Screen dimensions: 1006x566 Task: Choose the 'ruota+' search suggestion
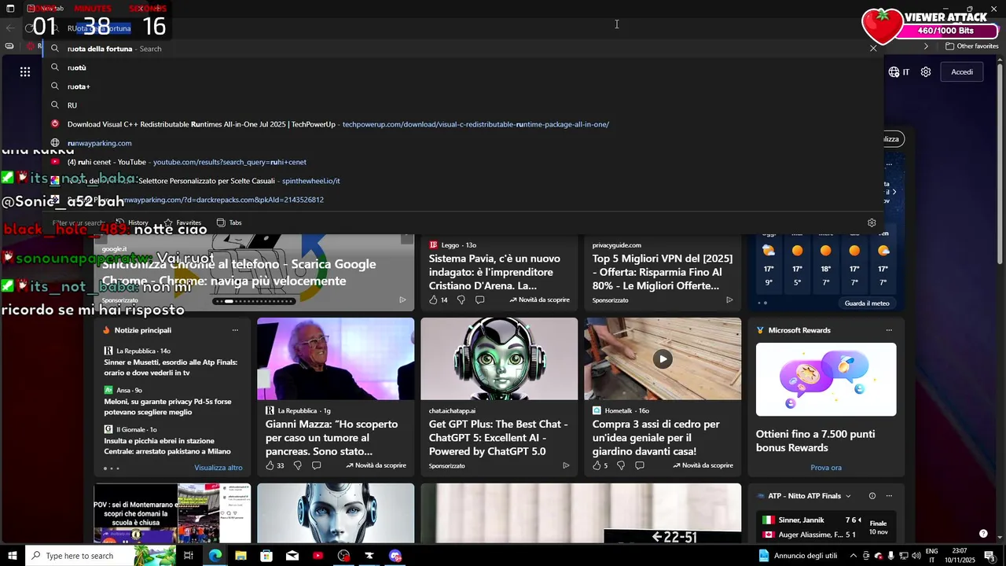click(462, 86)
